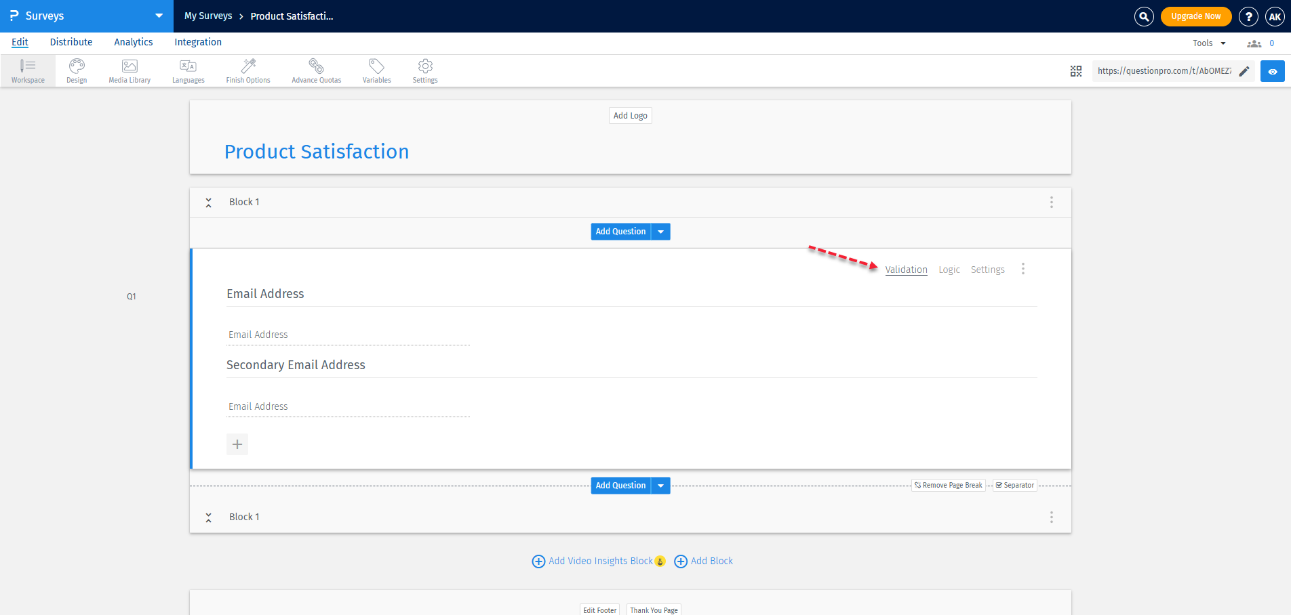Click the Upgrade Now button
Image resolution: width=1291 pixels, height=615 pixels.
(x=1195, y=16)
